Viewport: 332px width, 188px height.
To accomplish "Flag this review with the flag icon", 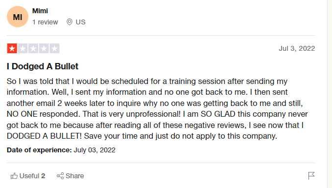I will click(x=311, y=175).
